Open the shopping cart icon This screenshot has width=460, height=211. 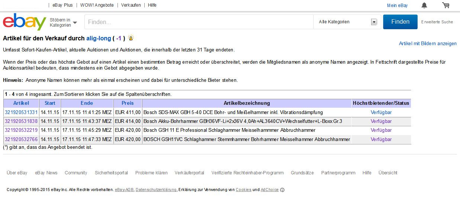coord(445,5)
